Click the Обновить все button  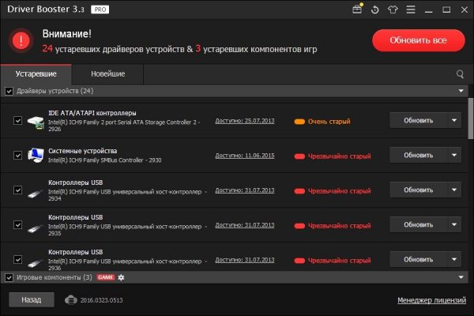pyautogui.click(x=419, y=40)
